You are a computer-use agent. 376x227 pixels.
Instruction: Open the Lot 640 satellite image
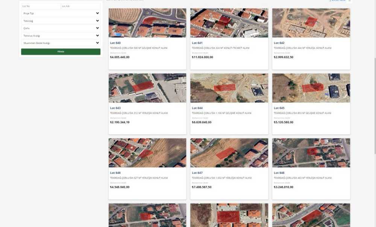pos(147,23)
